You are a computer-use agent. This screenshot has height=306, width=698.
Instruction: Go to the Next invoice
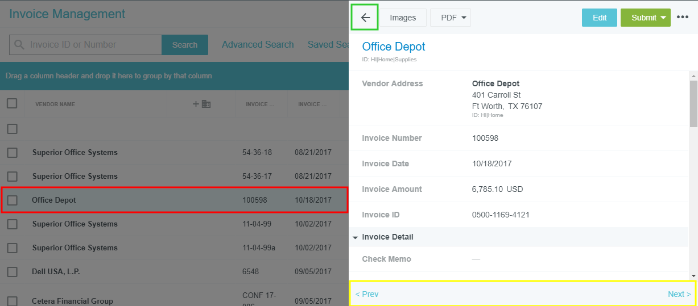[x=679, y=294]
